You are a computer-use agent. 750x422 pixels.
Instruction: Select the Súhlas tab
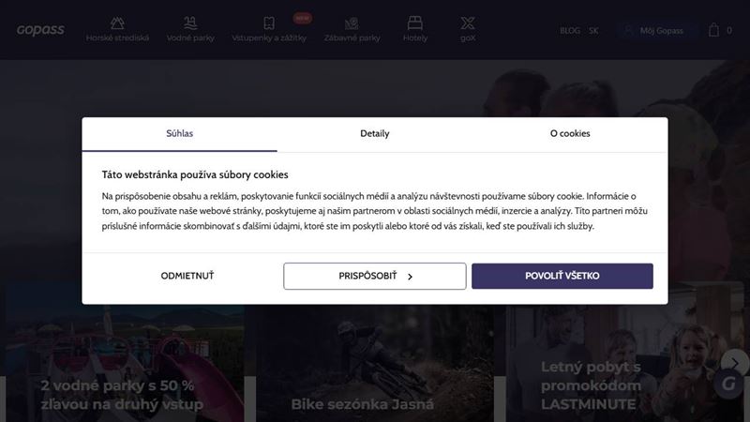(179, 134)
